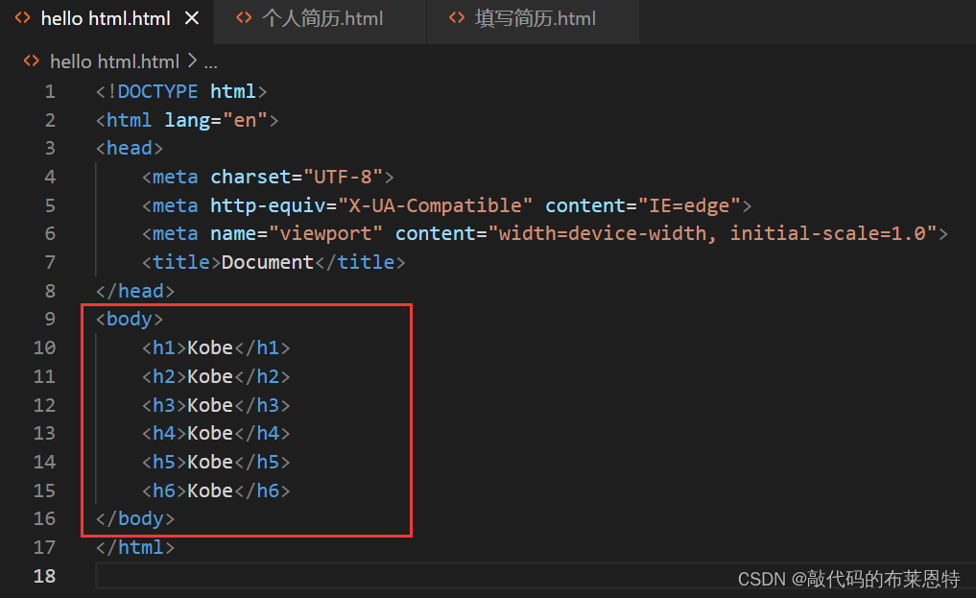This screenshot has width=976, height=598.
Task: Click the HTML icon on 个人简历.html tab
Action: tap(243, 17)
